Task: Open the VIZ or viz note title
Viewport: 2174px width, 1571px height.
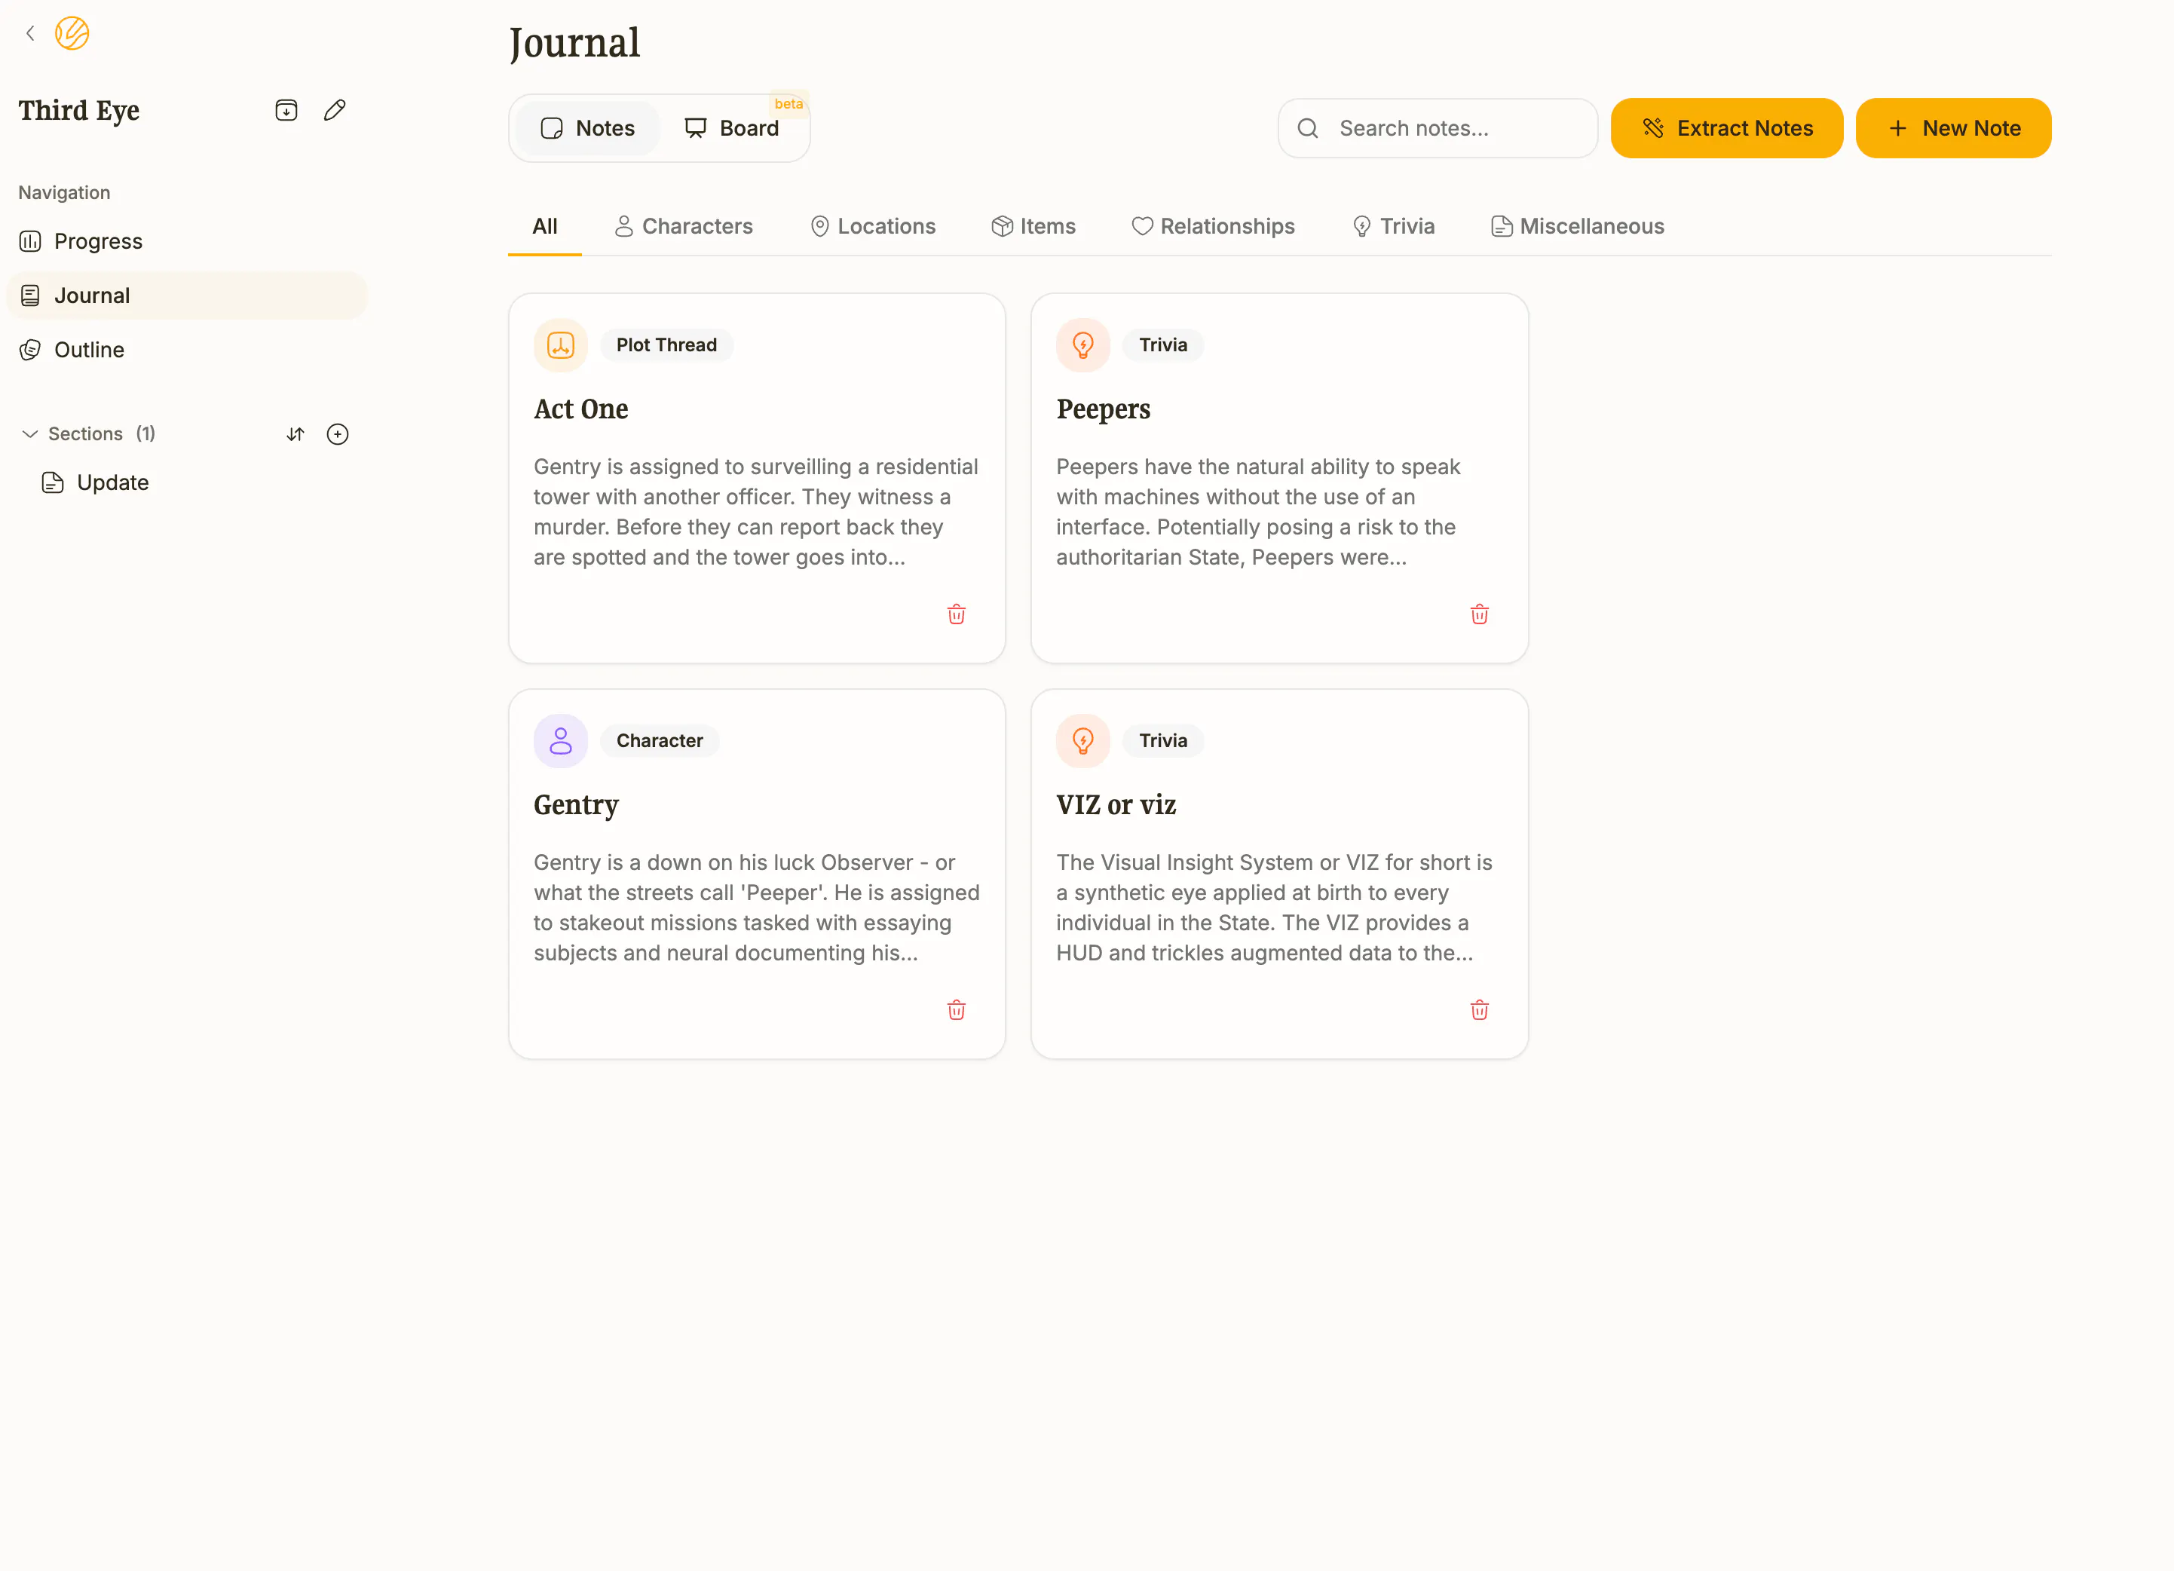Action: [x=1116, y=805]
